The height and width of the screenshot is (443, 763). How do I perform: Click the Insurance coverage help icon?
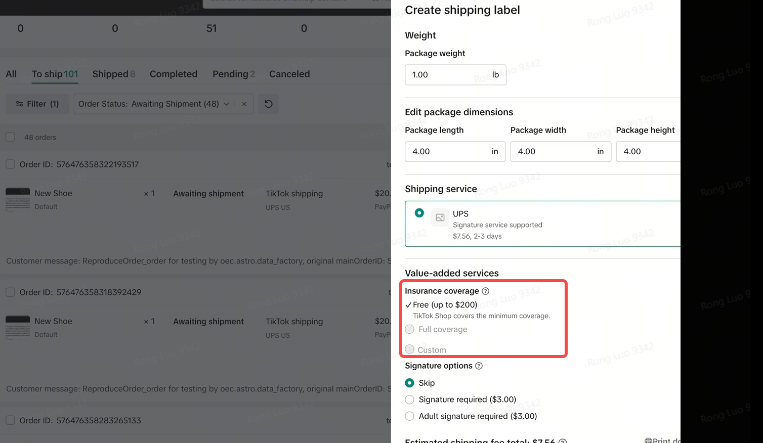(485, 291)
